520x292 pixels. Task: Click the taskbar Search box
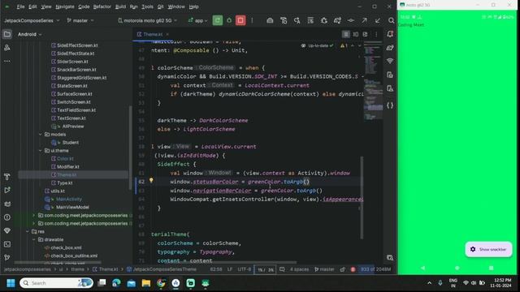point(56,283)
